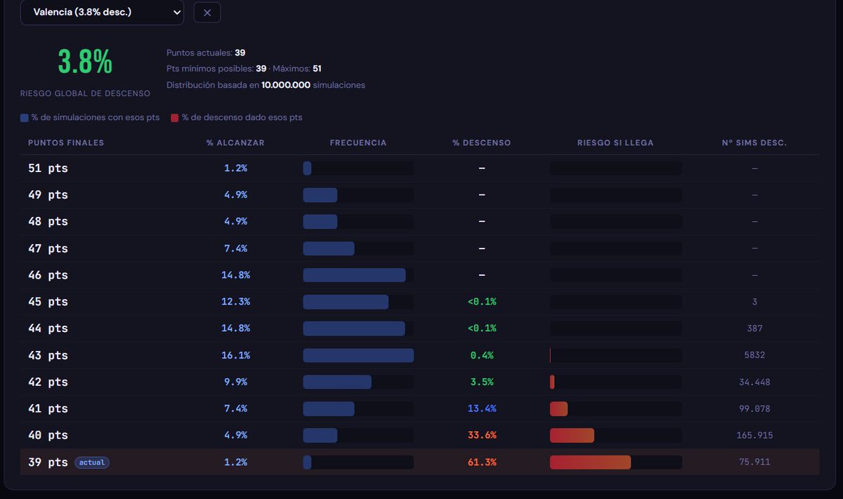Image resolution: width=843 pixels, height=499 pixels.
Task: Click the 13.4% descenso value
Action: tap(482, 409)
